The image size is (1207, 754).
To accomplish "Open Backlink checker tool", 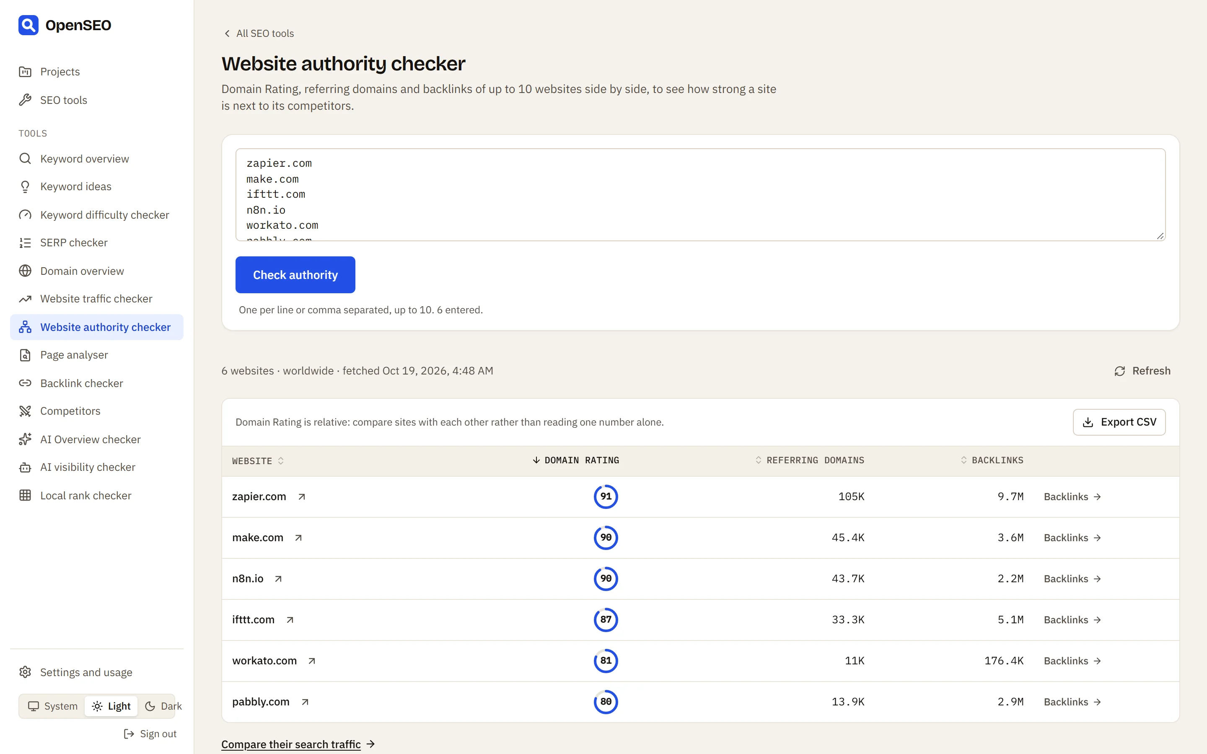I will [97, 383].
